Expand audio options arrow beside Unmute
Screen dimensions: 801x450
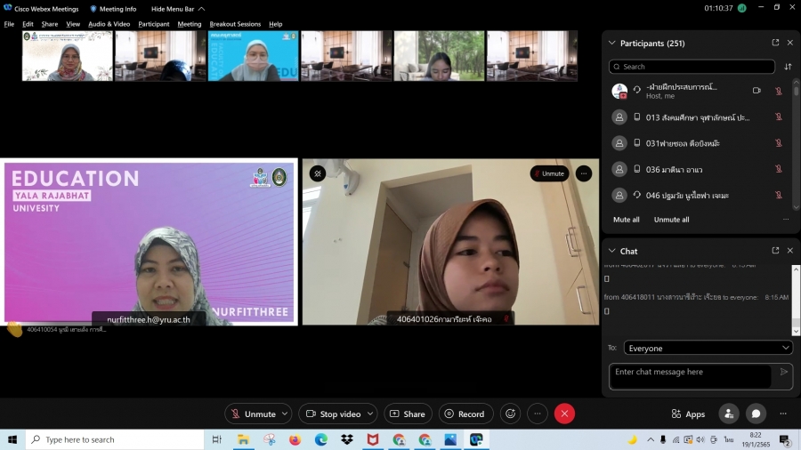285,414
